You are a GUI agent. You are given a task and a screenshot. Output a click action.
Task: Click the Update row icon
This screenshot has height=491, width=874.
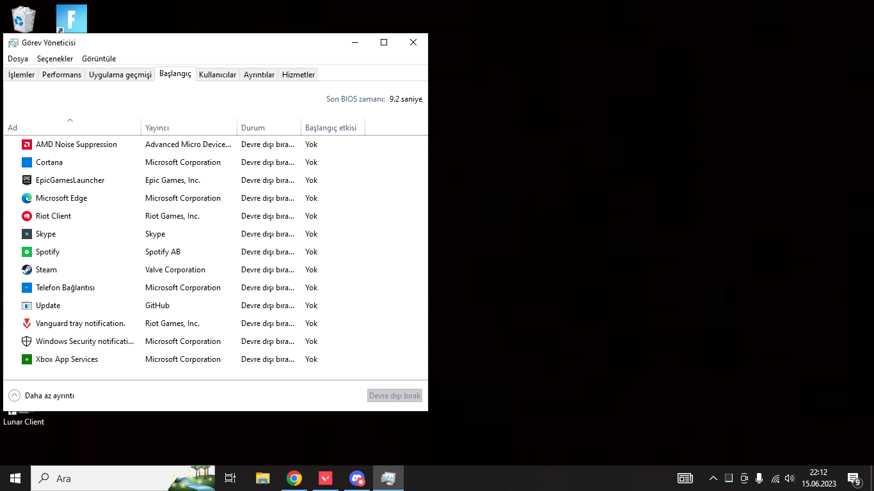27,306
